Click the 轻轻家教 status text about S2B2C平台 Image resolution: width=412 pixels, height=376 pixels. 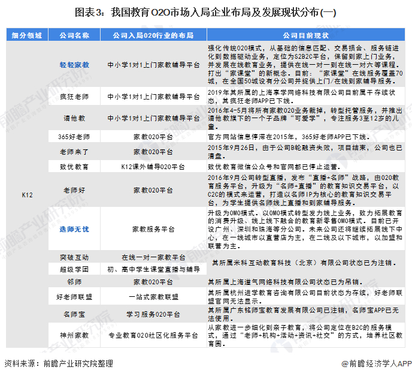click(x=305, y=65)
